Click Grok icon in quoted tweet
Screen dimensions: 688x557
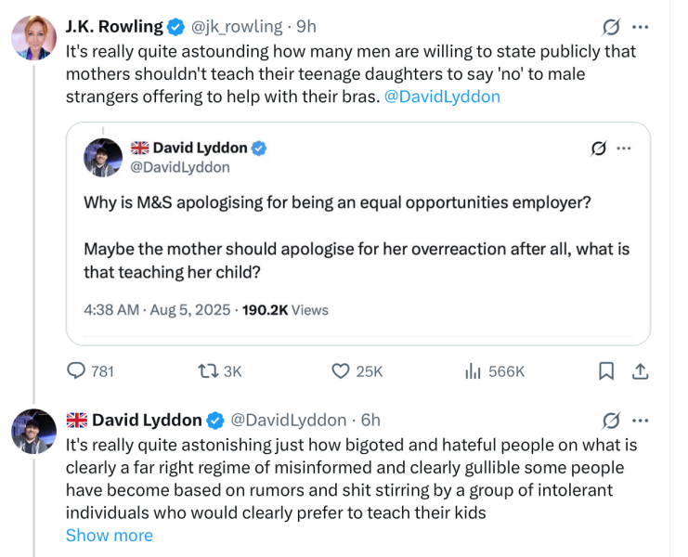click(x=599, y=149)
